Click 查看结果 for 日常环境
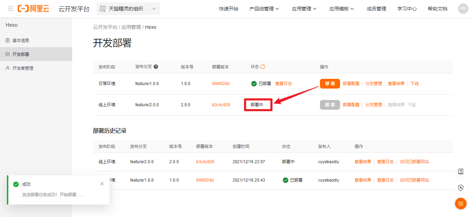This screenshot has width=474, height=217. pos(396,84)
